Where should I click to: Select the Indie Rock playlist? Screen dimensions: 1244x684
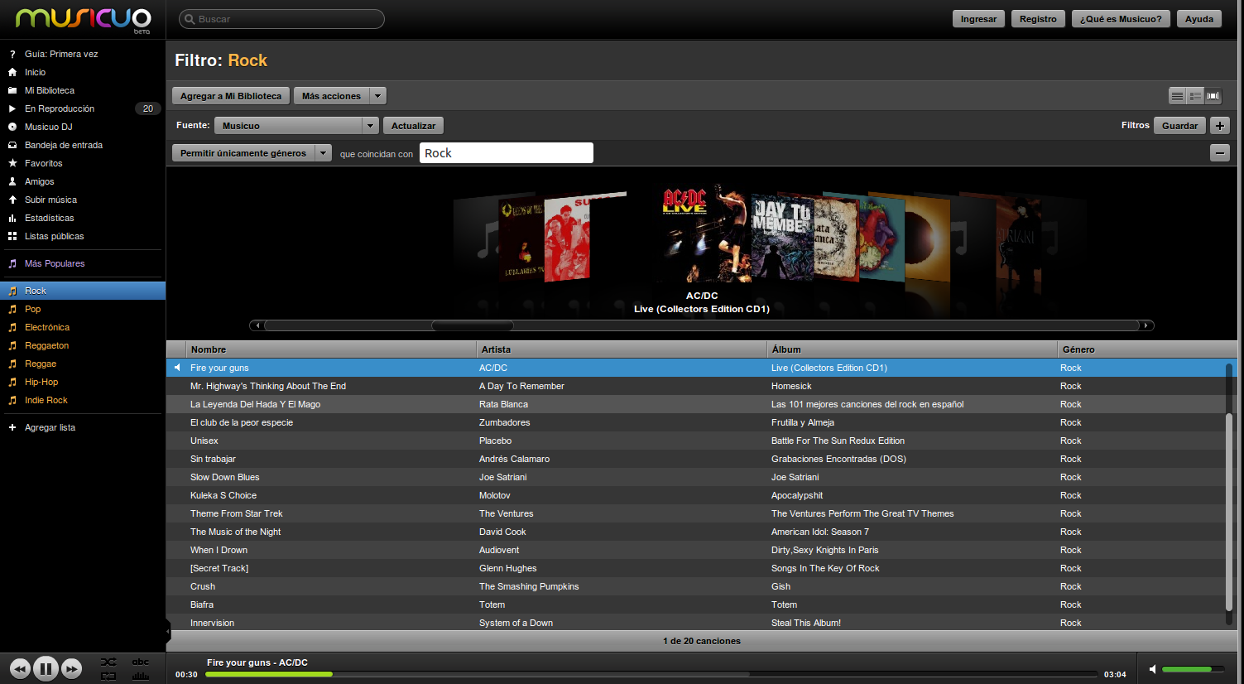46,400
